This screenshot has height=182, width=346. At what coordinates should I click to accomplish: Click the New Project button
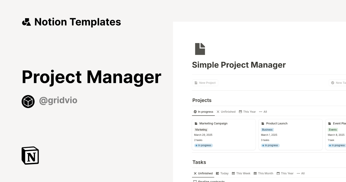coord(205,83)
